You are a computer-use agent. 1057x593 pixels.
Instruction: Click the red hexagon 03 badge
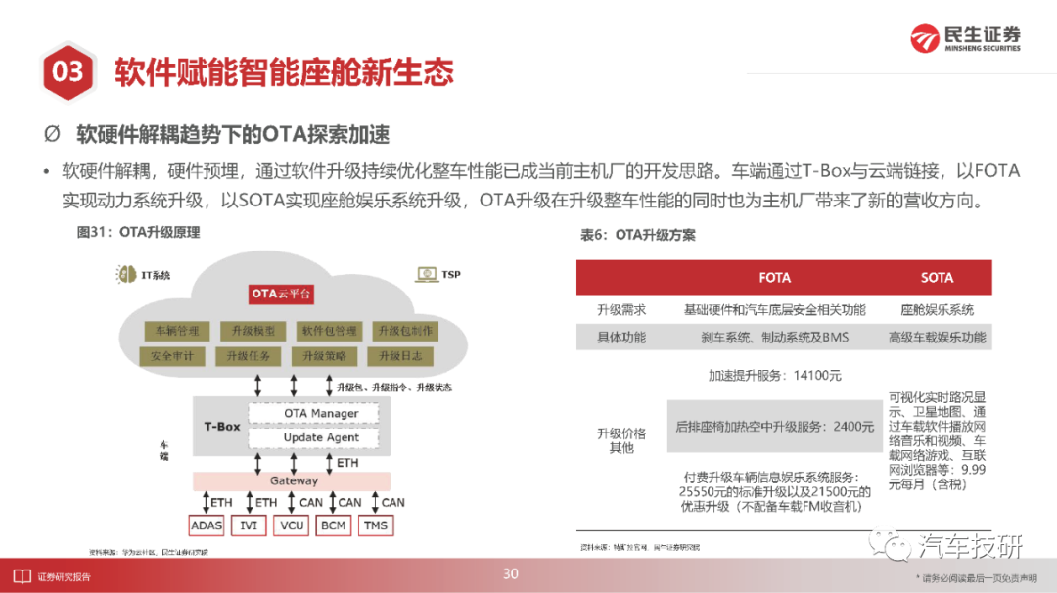pos(68,71)
